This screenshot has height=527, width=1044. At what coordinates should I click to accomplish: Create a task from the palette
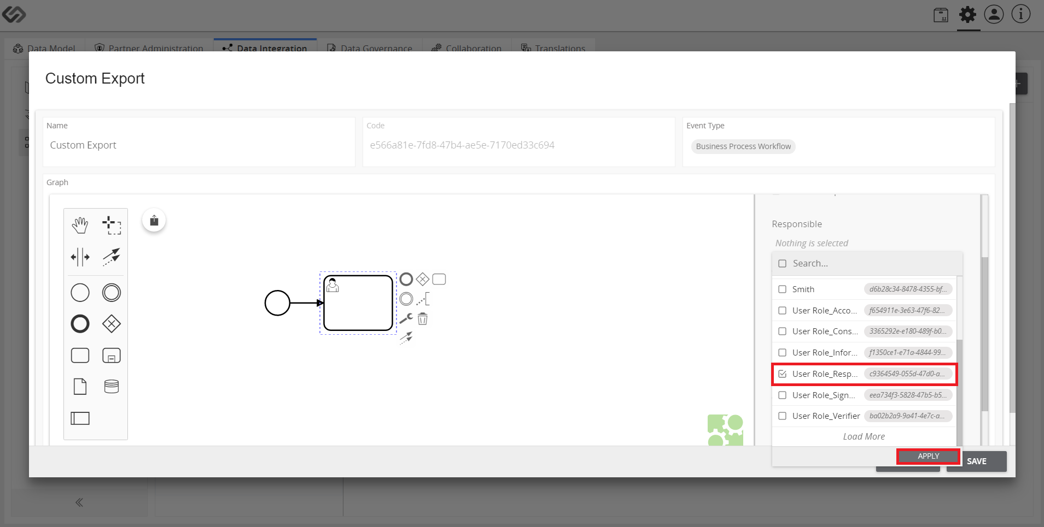coord(80,356)
